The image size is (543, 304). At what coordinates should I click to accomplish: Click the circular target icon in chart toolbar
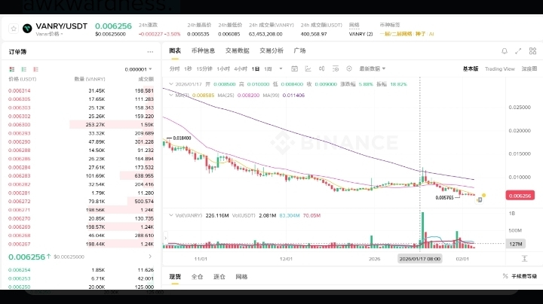(349, 68)
